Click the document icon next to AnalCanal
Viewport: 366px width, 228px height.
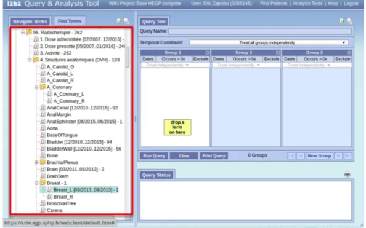[x=43, y=108]
